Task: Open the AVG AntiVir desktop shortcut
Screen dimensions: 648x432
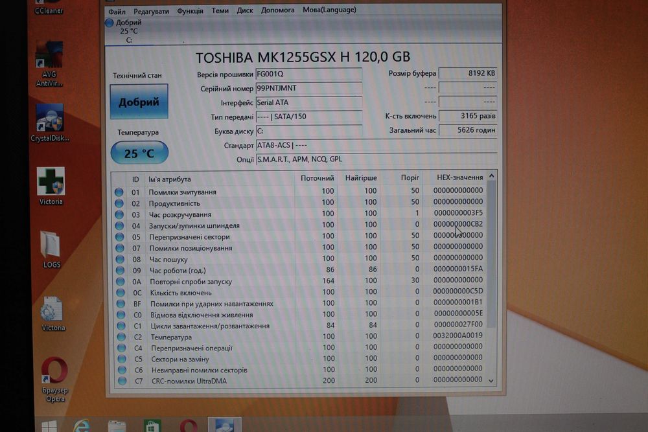Action: click(49, 64)
